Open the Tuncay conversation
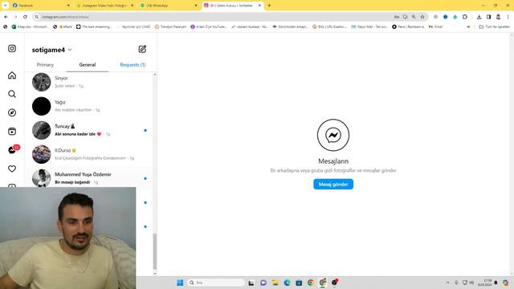514x289 pixels. coord(88,130)
